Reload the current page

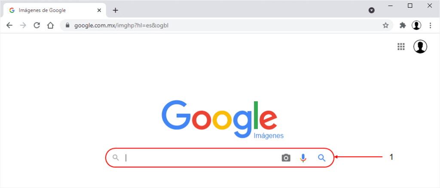tap(37, 25)
